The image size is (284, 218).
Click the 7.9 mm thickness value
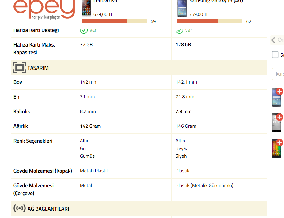coord(184,111)
